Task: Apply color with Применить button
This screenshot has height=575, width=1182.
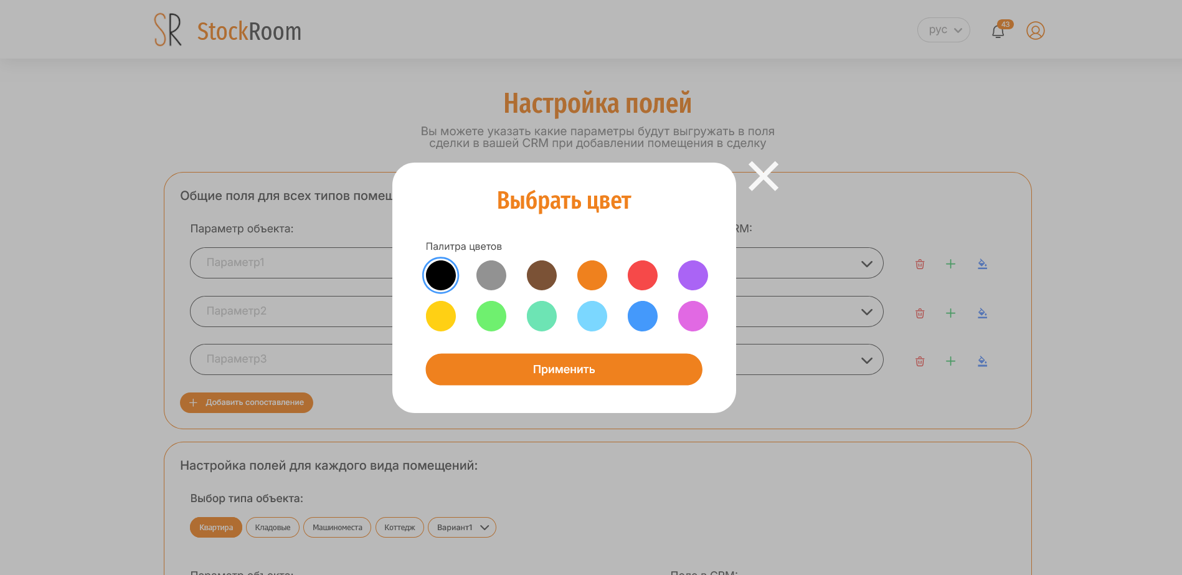Action: coord(564,369)
